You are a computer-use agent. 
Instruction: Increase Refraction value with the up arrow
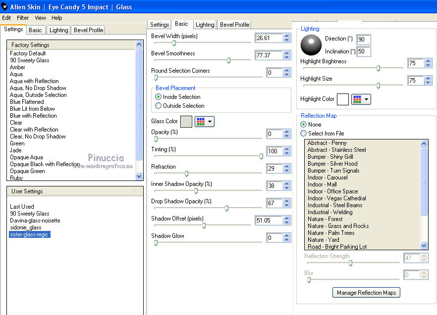click(286, 166)
